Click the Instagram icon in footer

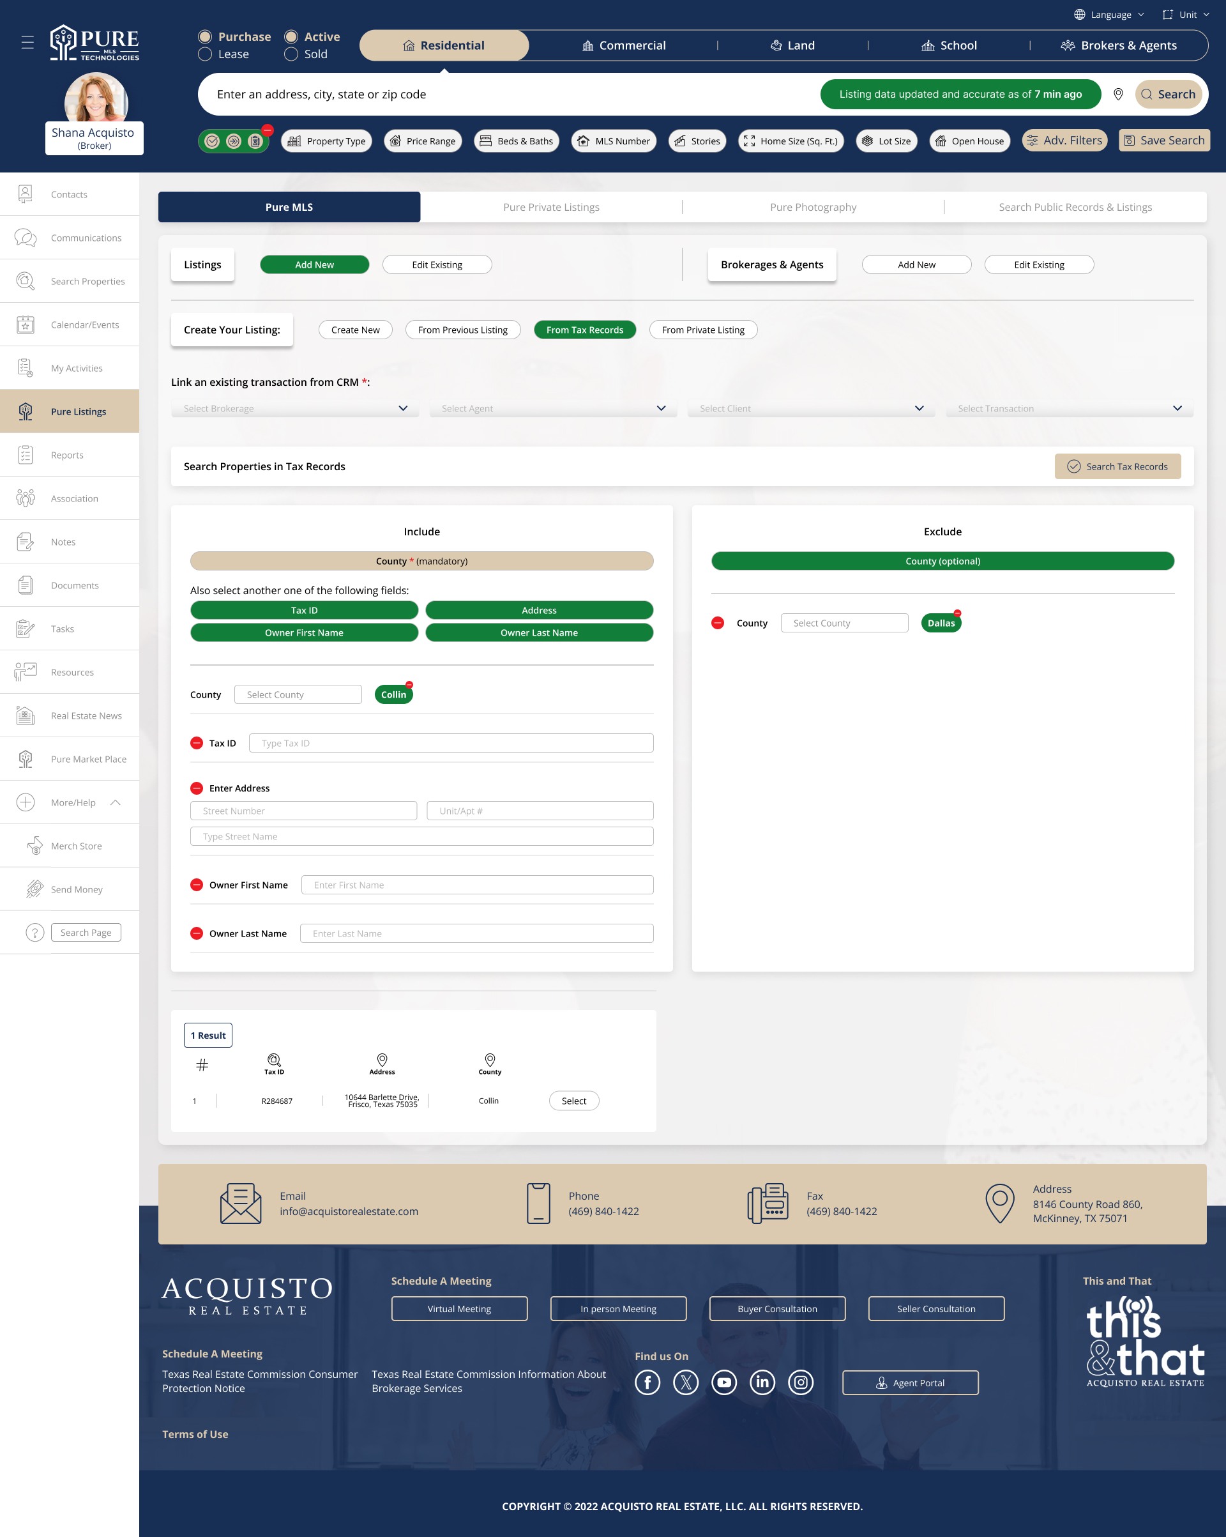(x=801, y=1382)
